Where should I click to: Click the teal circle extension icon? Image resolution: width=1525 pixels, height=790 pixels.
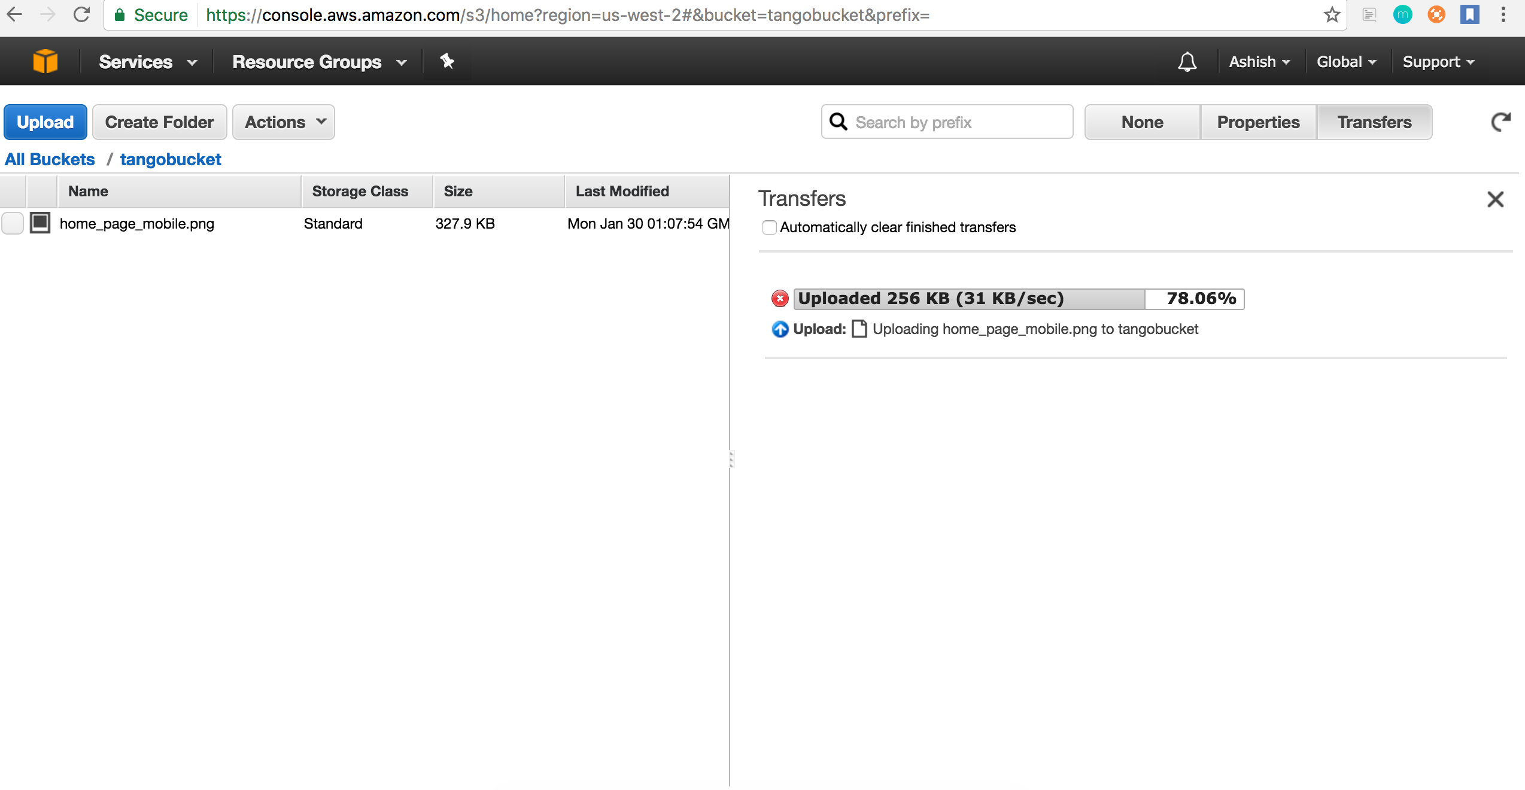pyautogui.click(x=1403, y=14)
